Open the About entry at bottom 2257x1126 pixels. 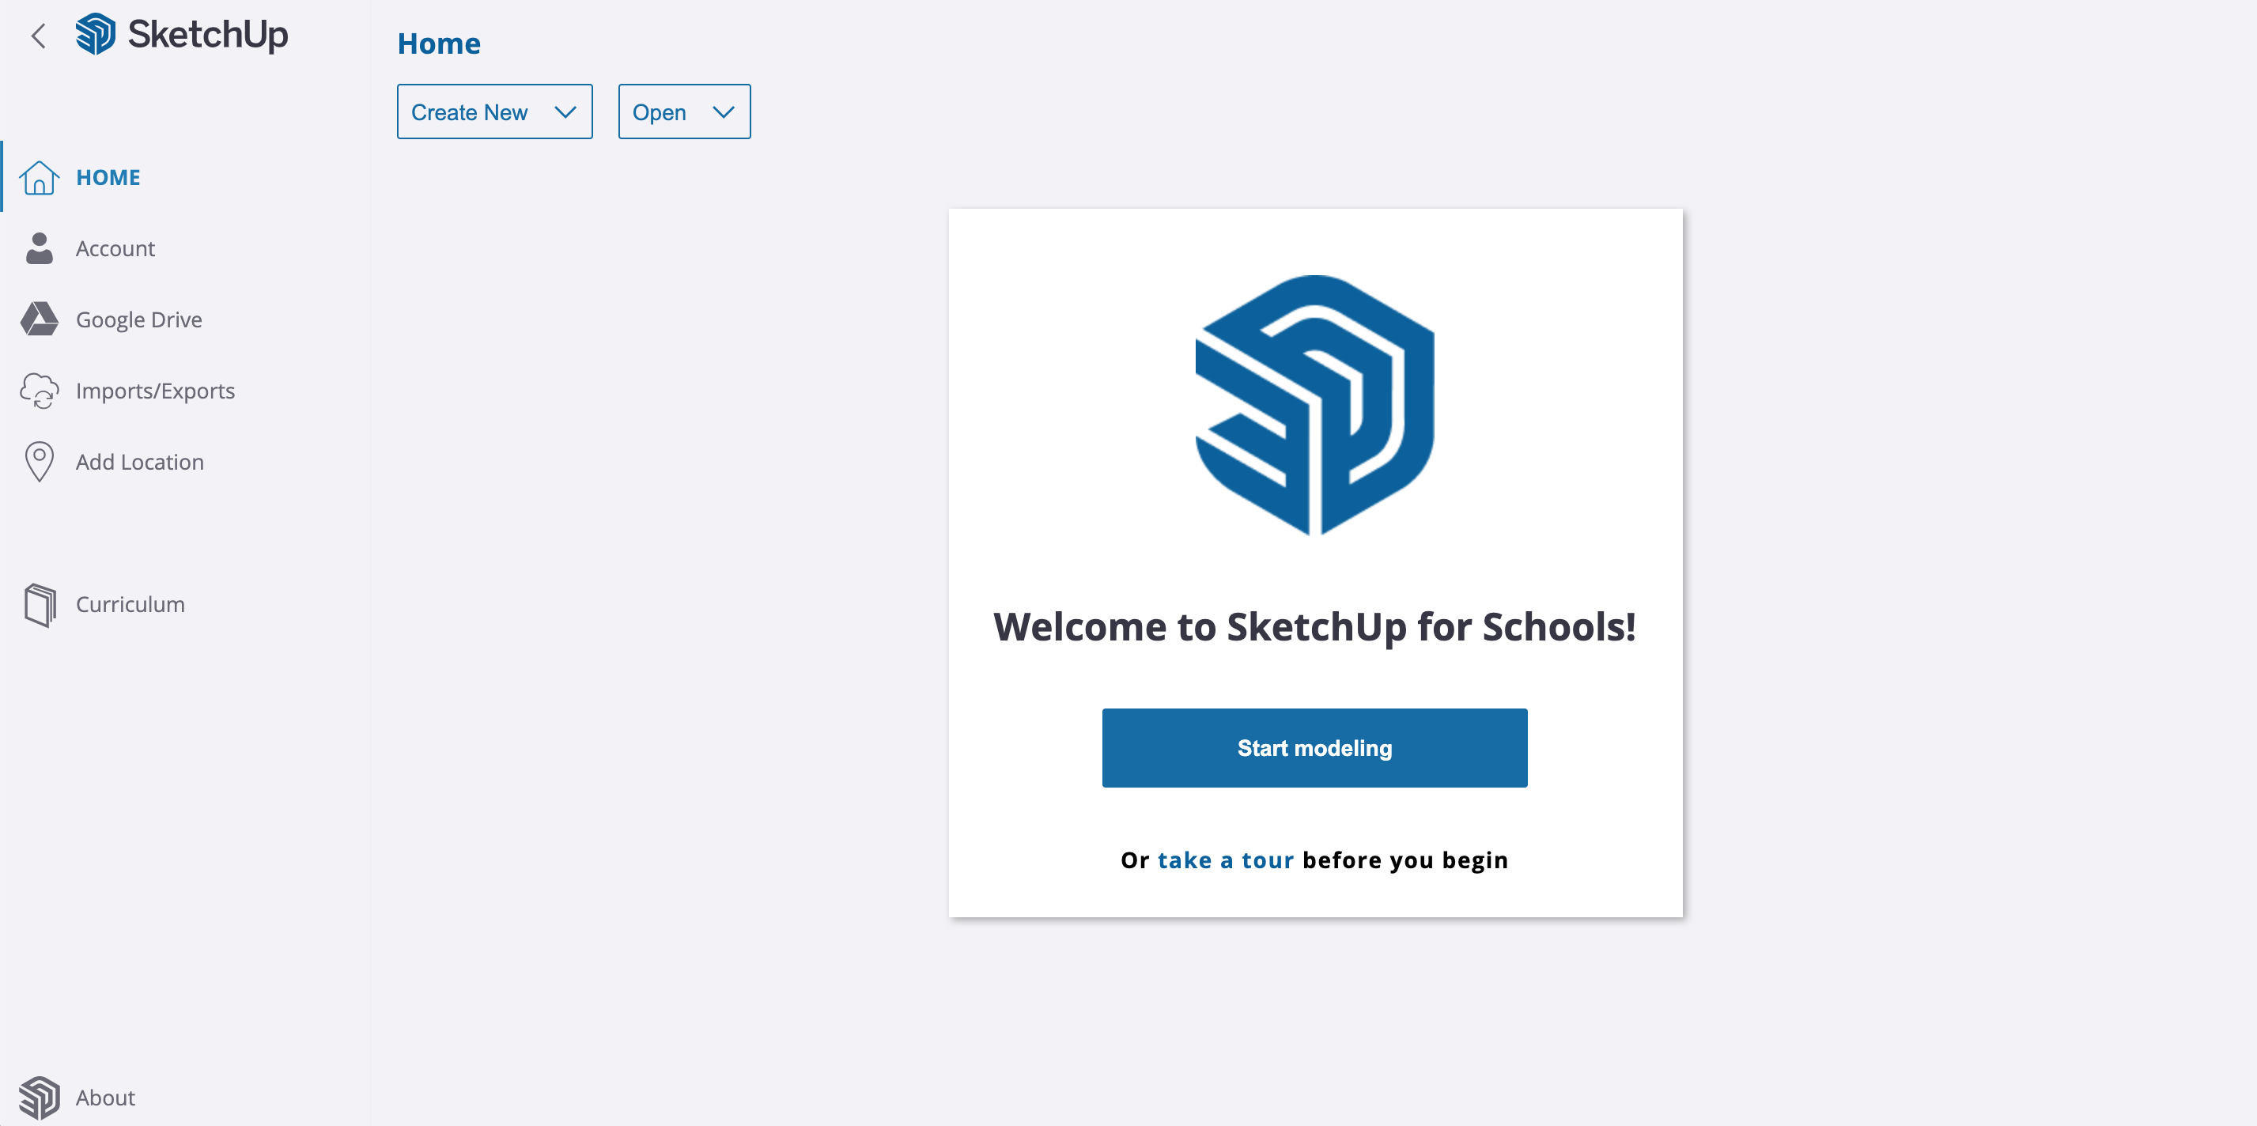tap(186, 1097)
